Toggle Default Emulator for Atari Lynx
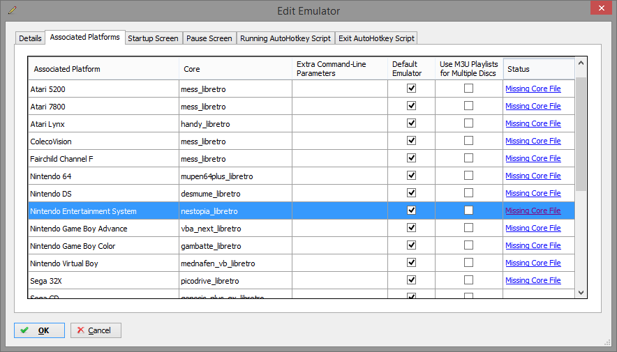 pyautogui.click(x=411, y=123)
